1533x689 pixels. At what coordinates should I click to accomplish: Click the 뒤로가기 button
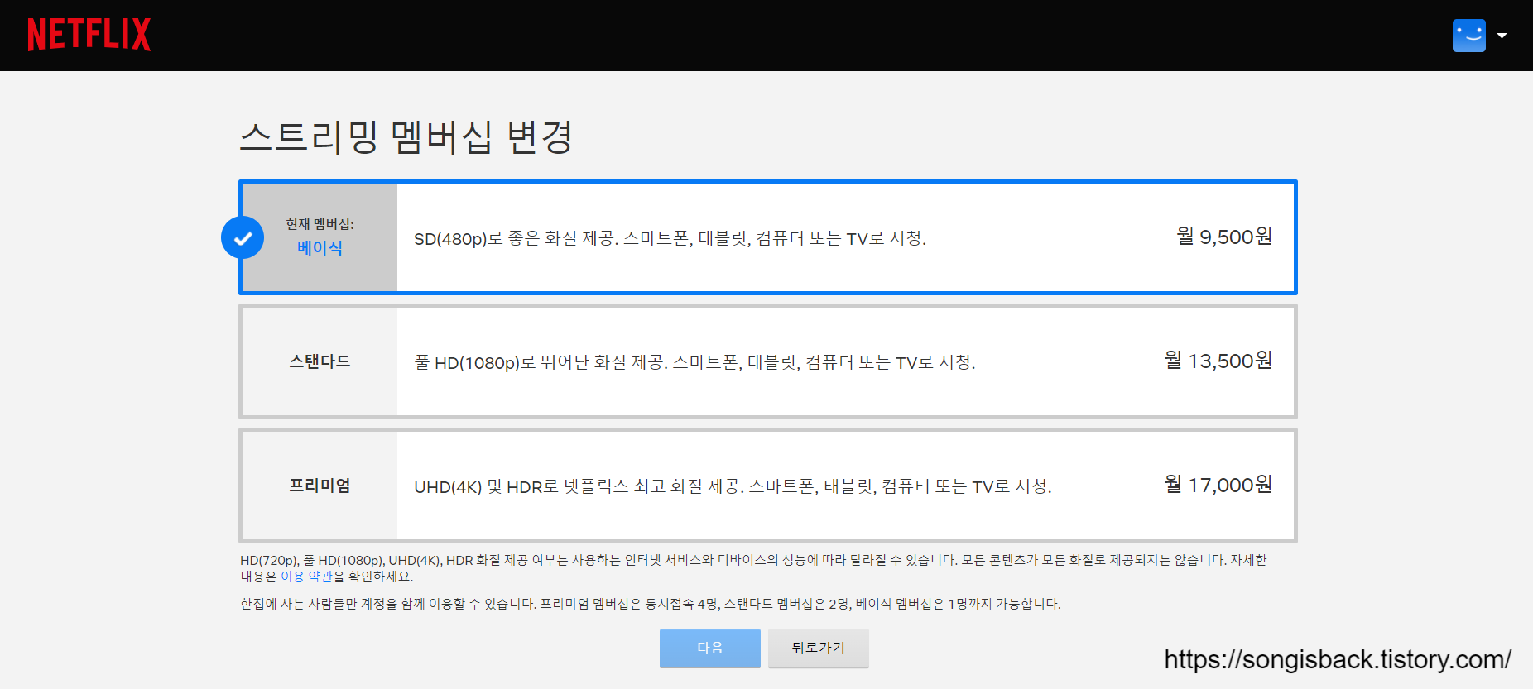point(818,648)
